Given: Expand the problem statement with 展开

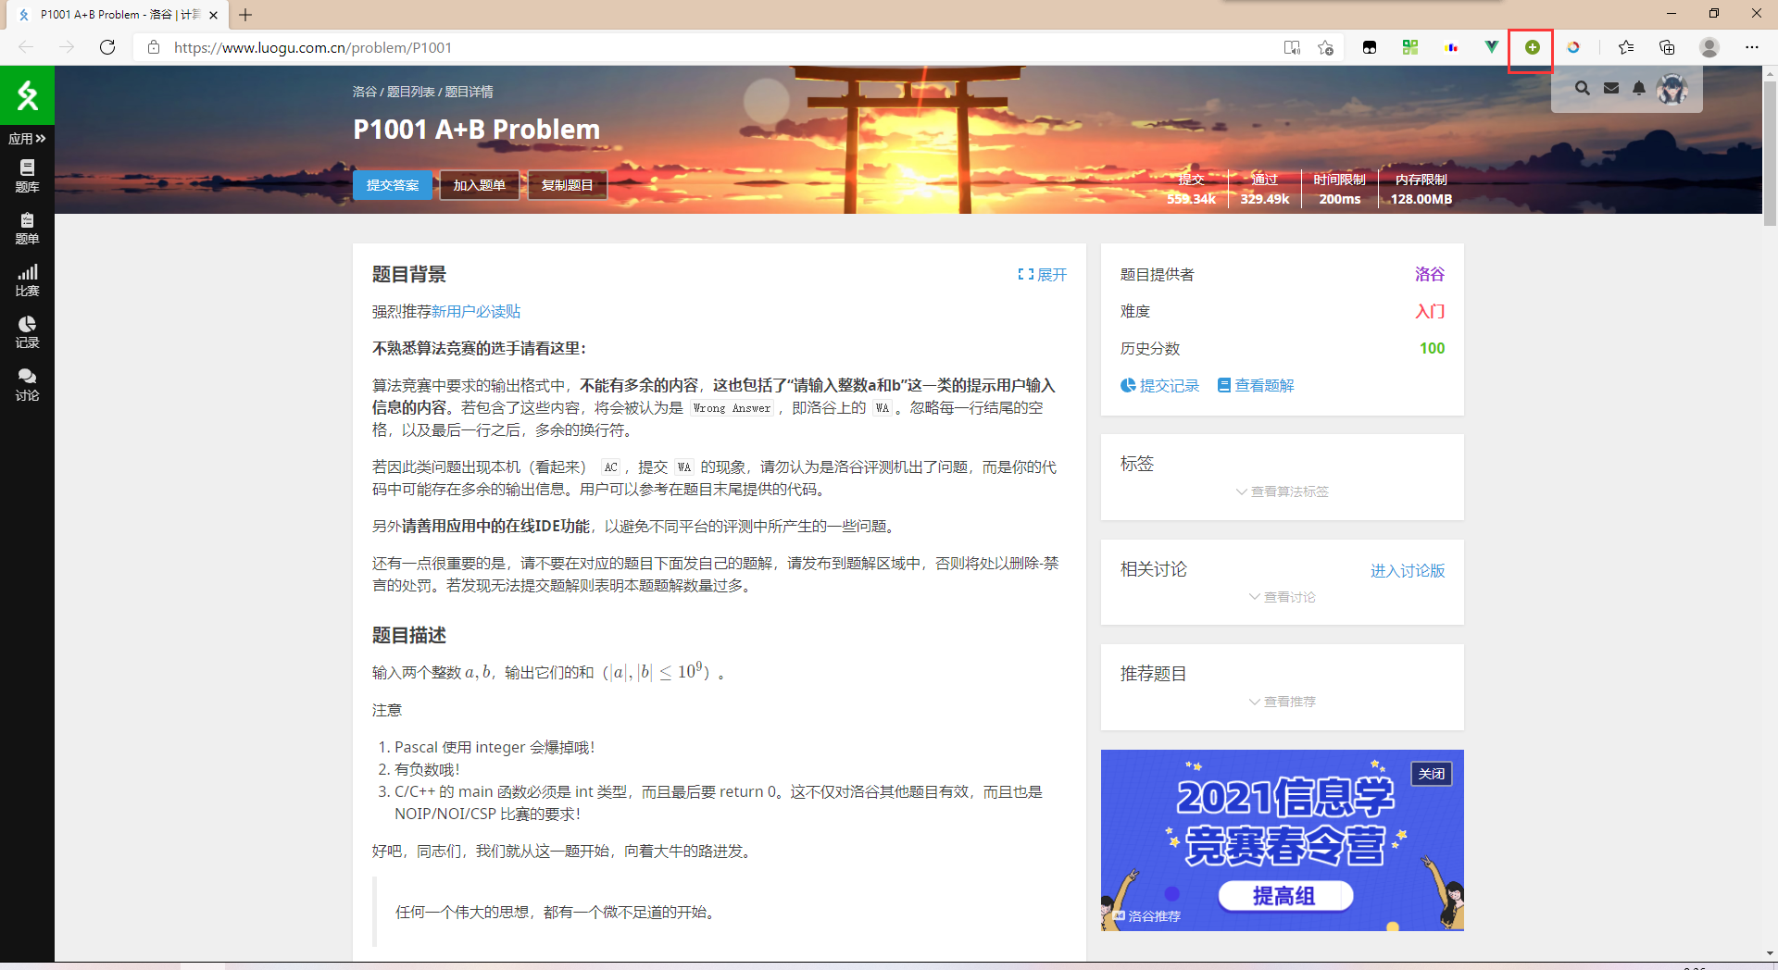Looking at the screenshot, I should coord(1042,275).
